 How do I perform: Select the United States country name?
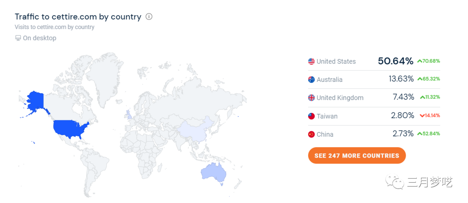tap(336, 61)
